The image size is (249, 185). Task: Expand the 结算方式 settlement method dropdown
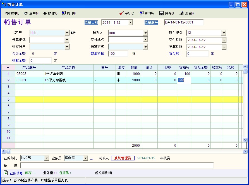pyautogui.click(x=145, y=47)
